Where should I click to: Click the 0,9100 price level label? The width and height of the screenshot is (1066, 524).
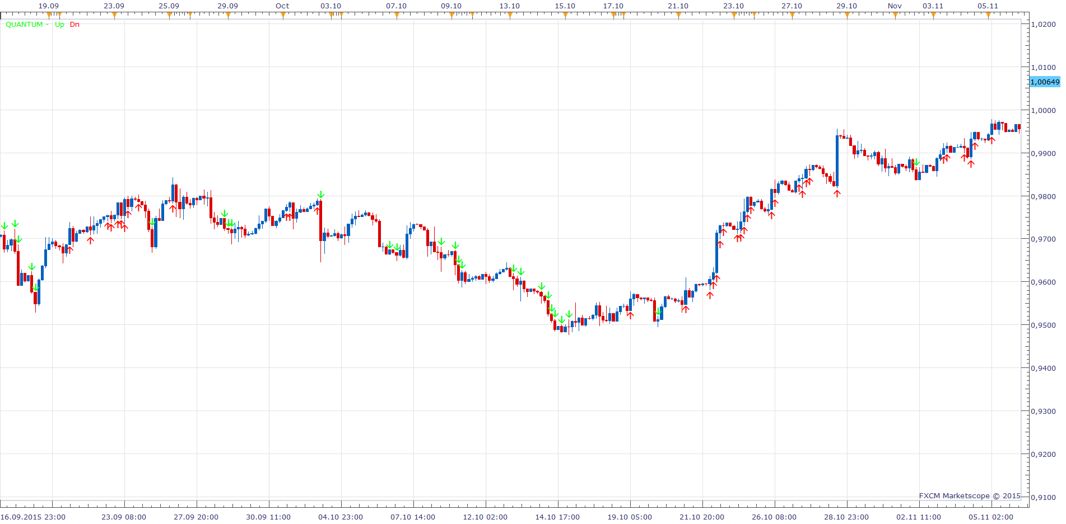(x=1044, y=498)
